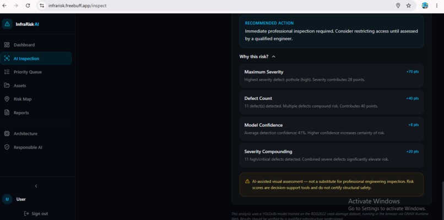444x220 pixels.
Task: Click the RECOMMENDED ACTION heading
Action: tap(269, 23)
